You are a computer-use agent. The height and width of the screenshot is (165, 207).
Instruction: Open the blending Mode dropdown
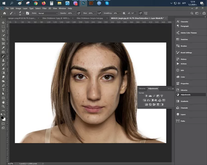(x=47, y=13)
